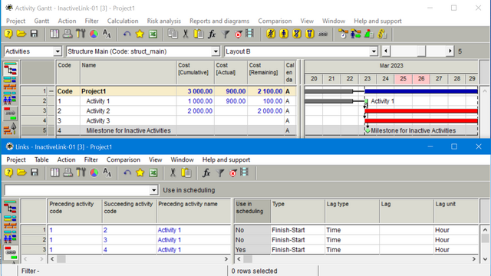Image resolution: width=491 pixels, height=276 pixels.
Task: Open the Table menu in Links window
Action: [41, 159]
